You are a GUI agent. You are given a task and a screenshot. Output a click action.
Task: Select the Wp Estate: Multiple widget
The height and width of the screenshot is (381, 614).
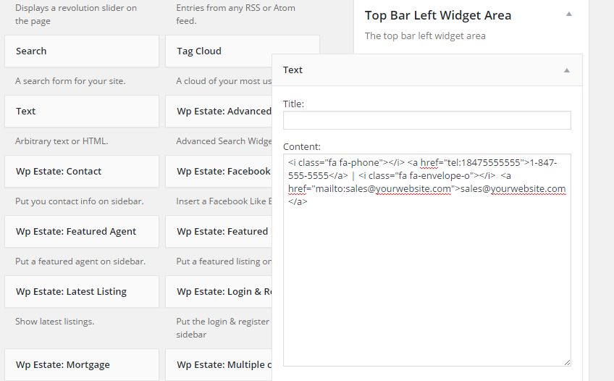pos(219,365)
